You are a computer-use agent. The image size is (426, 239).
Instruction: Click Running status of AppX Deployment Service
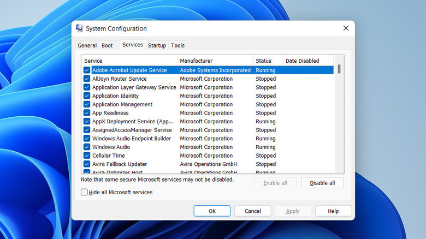click(x=265, y=121)
